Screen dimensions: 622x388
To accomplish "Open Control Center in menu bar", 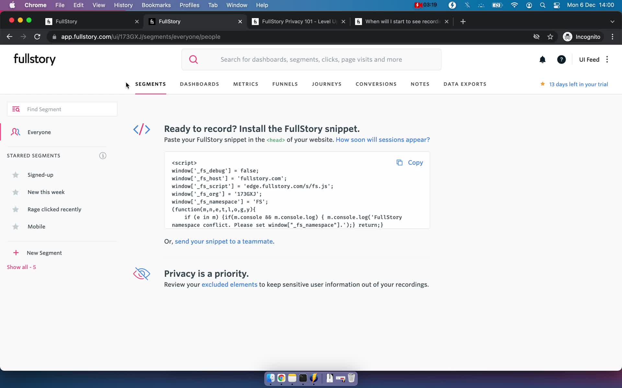I will [557, 5].
